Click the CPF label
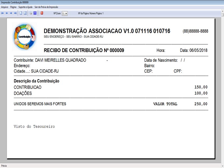224x168 pixels. click(178, 71)
